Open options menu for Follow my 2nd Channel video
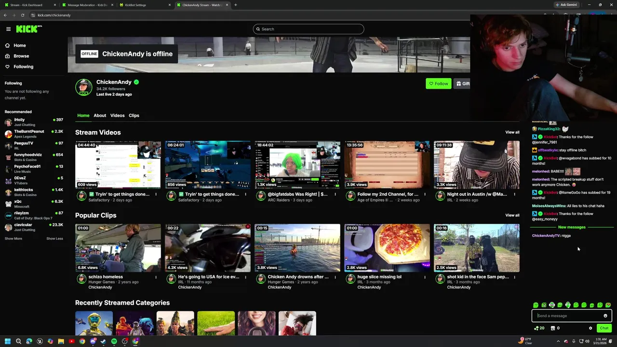Image resolution: width=617 pixels, height=347 pixels. point(425,194)
